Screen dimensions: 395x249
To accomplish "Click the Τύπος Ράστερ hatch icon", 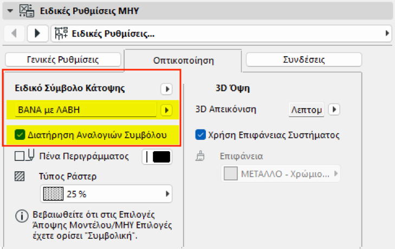I will tap(20, 176).
